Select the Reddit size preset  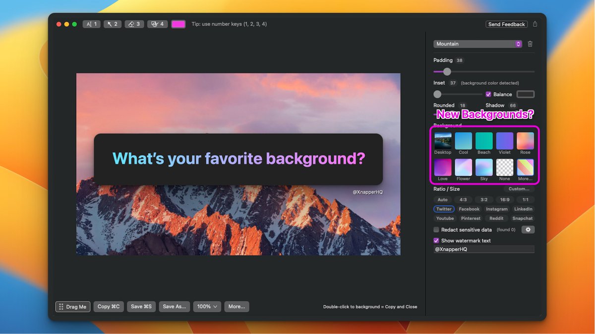click(x=496, y=218)
